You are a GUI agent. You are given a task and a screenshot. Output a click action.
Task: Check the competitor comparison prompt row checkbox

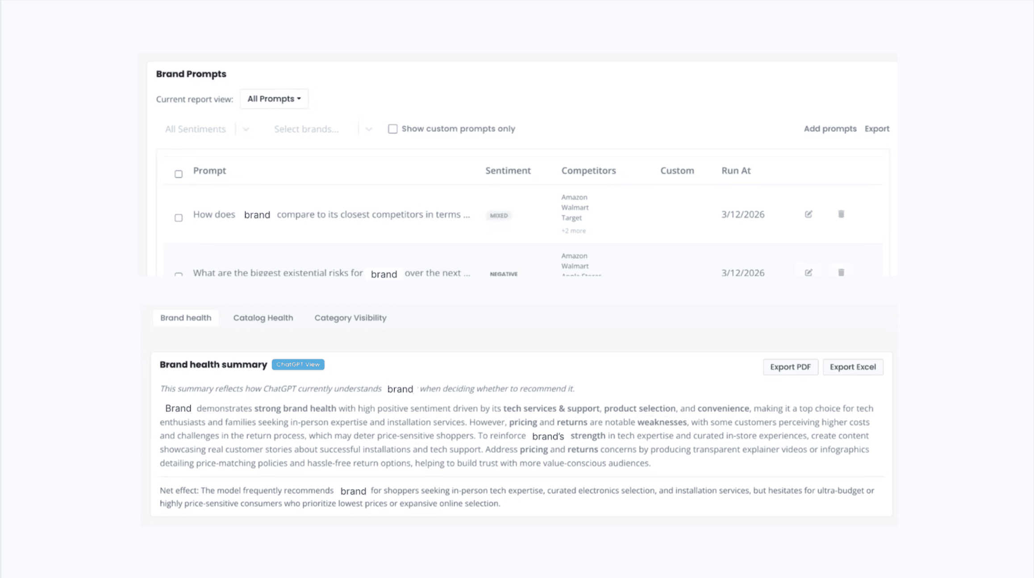coord(179,218)
